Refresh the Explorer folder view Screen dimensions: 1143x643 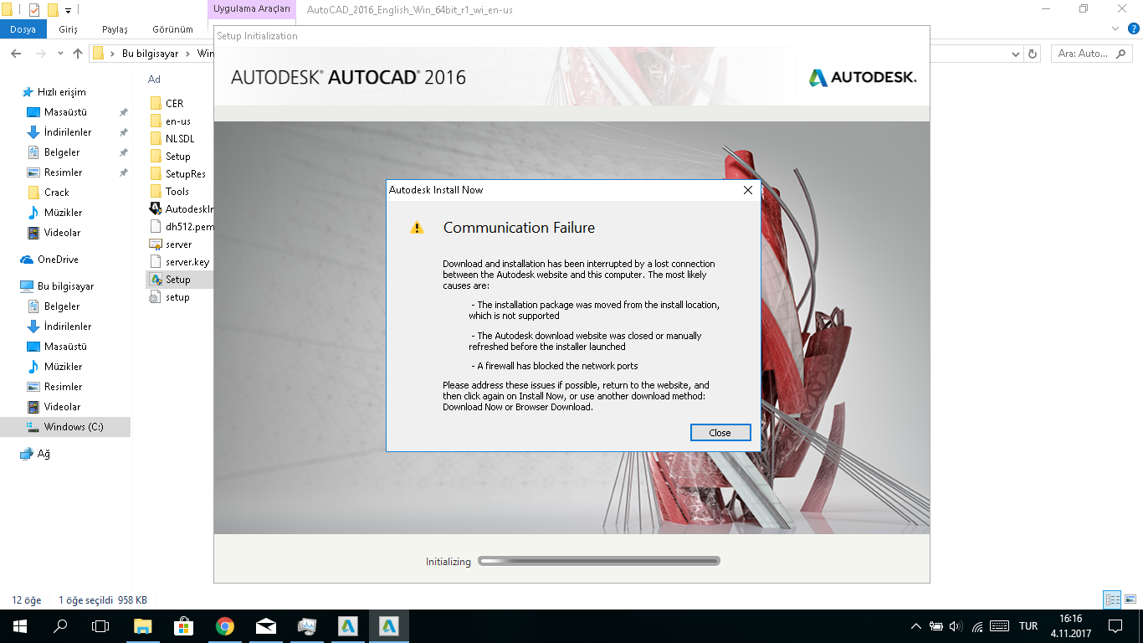click(x=1033, y=54)
